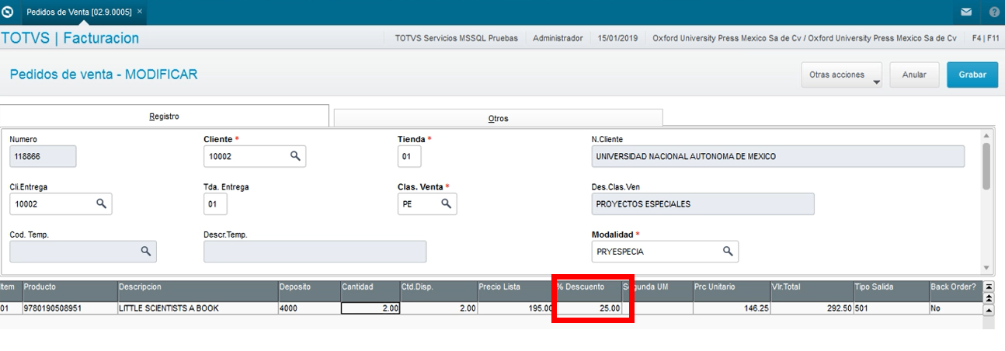The image size is (1005, 351).
Task: Click the F4 | F11 shortcut label
Action: (x=986, y=38)
